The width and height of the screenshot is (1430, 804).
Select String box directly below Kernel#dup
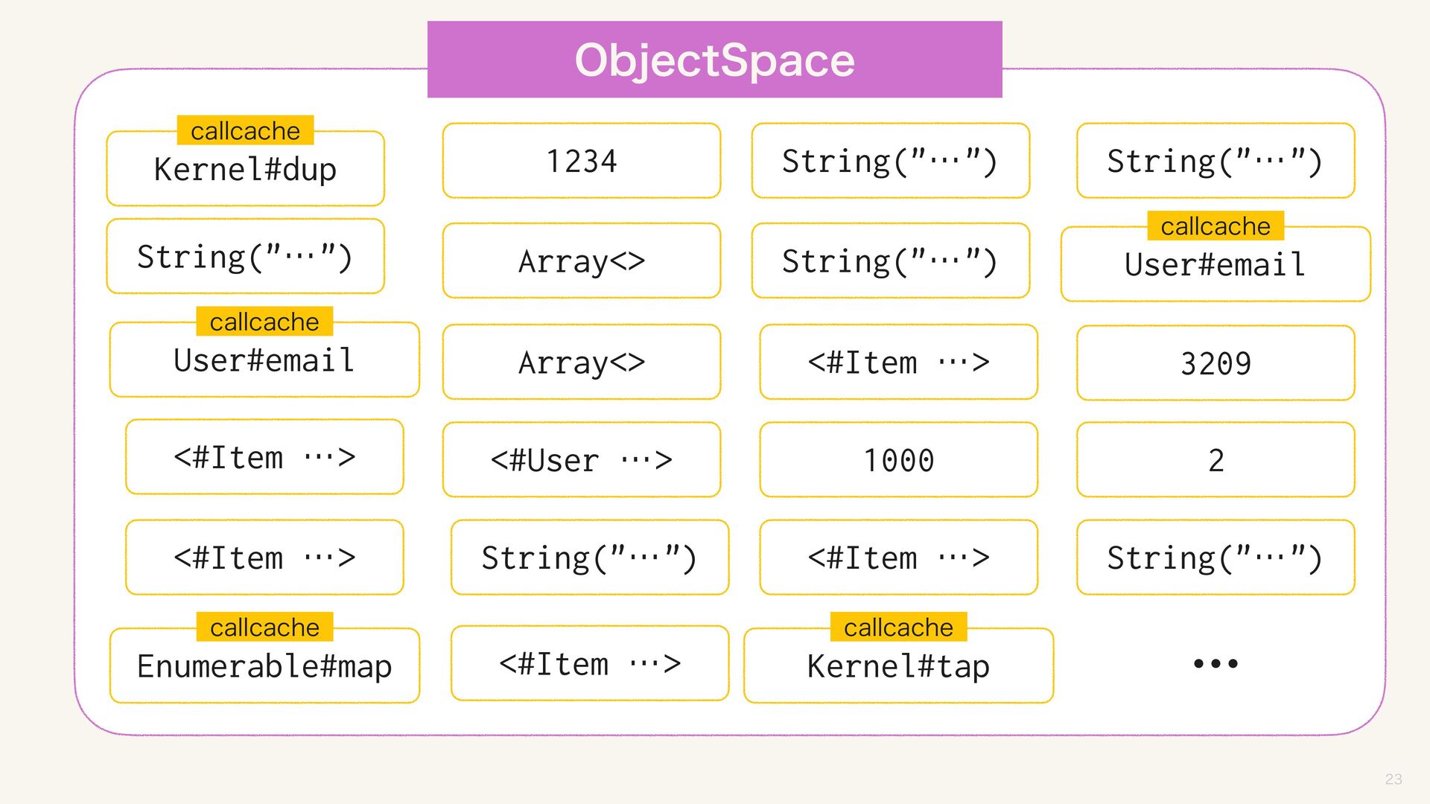click(245, 256)
